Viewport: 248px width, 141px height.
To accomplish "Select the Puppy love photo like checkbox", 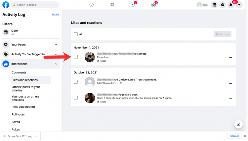I will click(76, 57).
